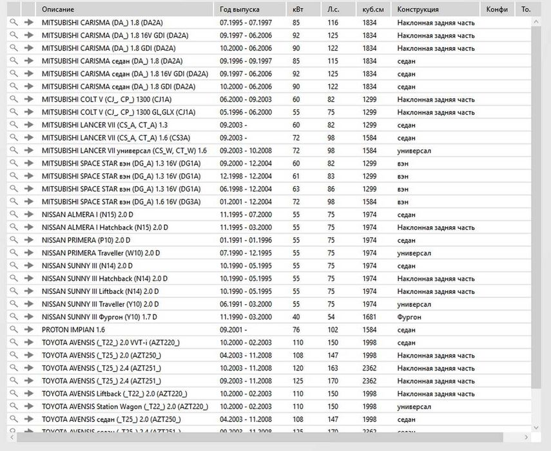Click the To. column header
Screen dimensions: 551x451
pyautogui.click(x=528, y=10)
